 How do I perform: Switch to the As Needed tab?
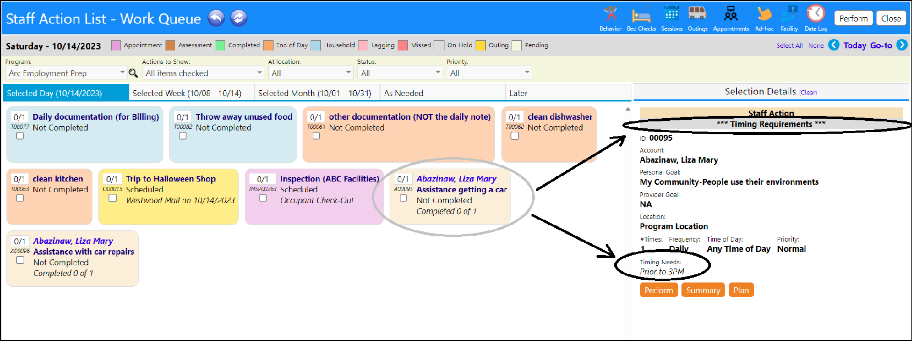(x=443, y=93)
